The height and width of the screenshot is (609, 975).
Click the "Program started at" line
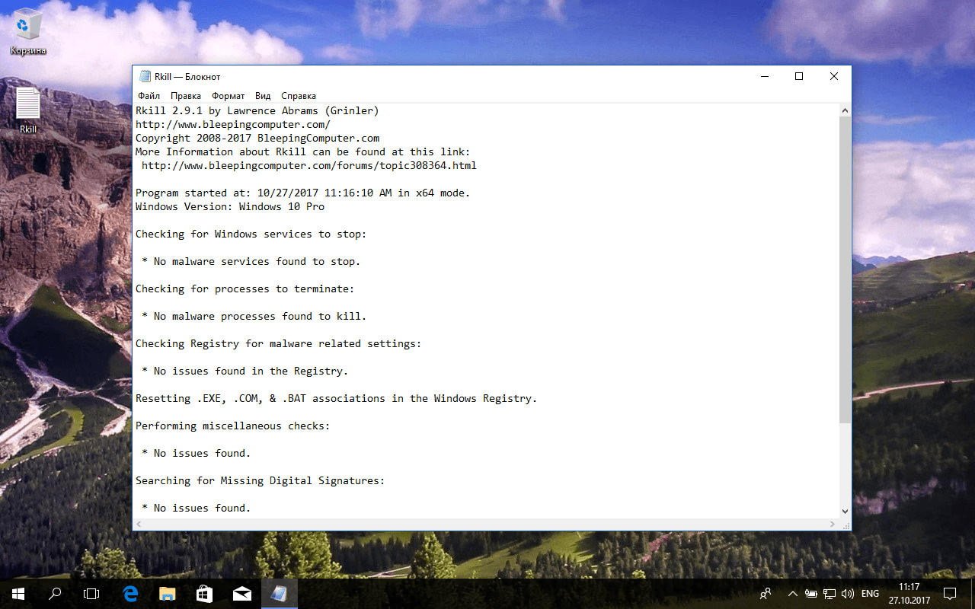(x=303, y=193)
